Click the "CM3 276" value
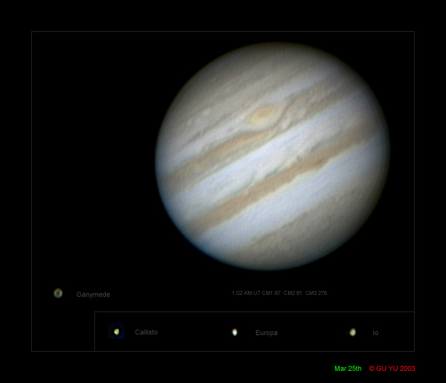This screenshot has height=383, width=446. pos(316,293)
